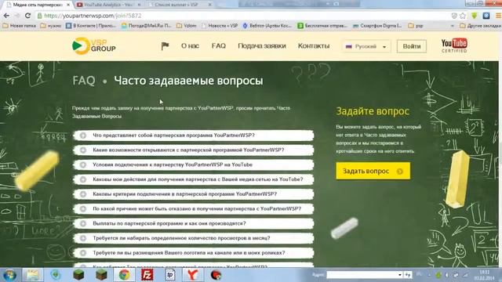This screenshot has width=502, height=282.
Task: Click the 'Задать вопрос' yellow button
Action: 373,171
